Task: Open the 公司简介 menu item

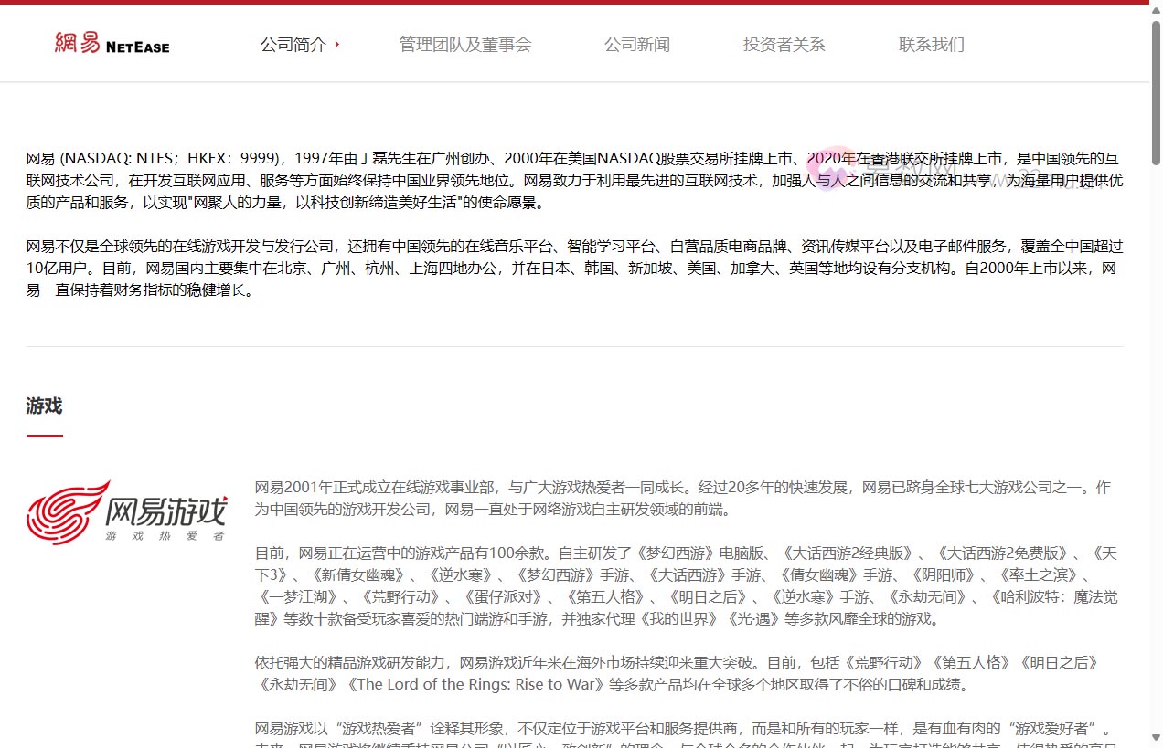Action: [293, 44]
